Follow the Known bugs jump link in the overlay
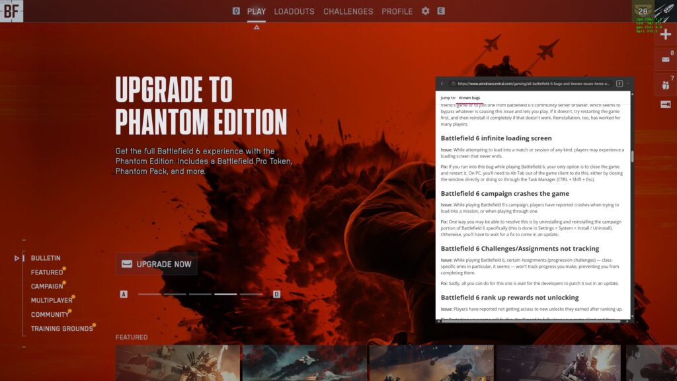 [x=471, y=97]
